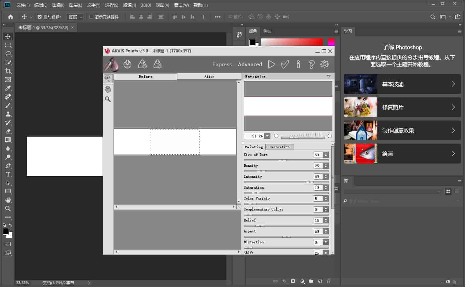The image size is (465, 287).
Task: Zoom out with Navigator minus button
Action: [x=276, y=136]
